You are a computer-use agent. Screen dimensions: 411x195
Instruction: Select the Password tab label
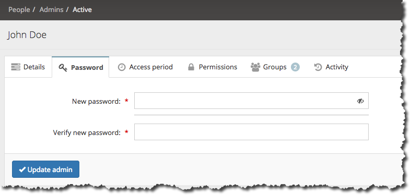(87, 68)
